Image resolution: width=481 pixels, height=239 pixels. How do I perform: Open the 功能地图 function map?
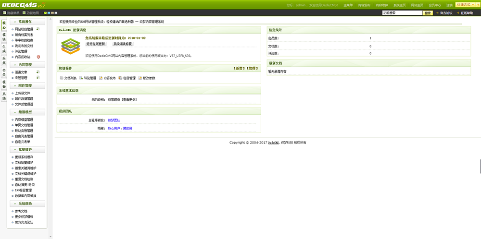tap(30, 13)
